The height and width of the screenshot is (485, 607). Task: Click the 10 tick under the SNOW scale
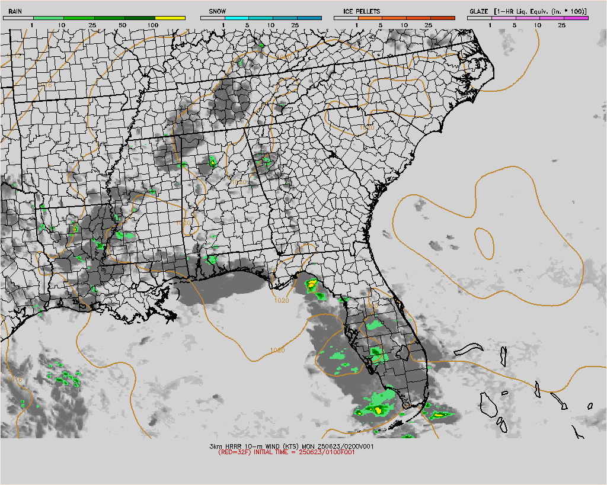pyautogui.click(x=271, y=25)
